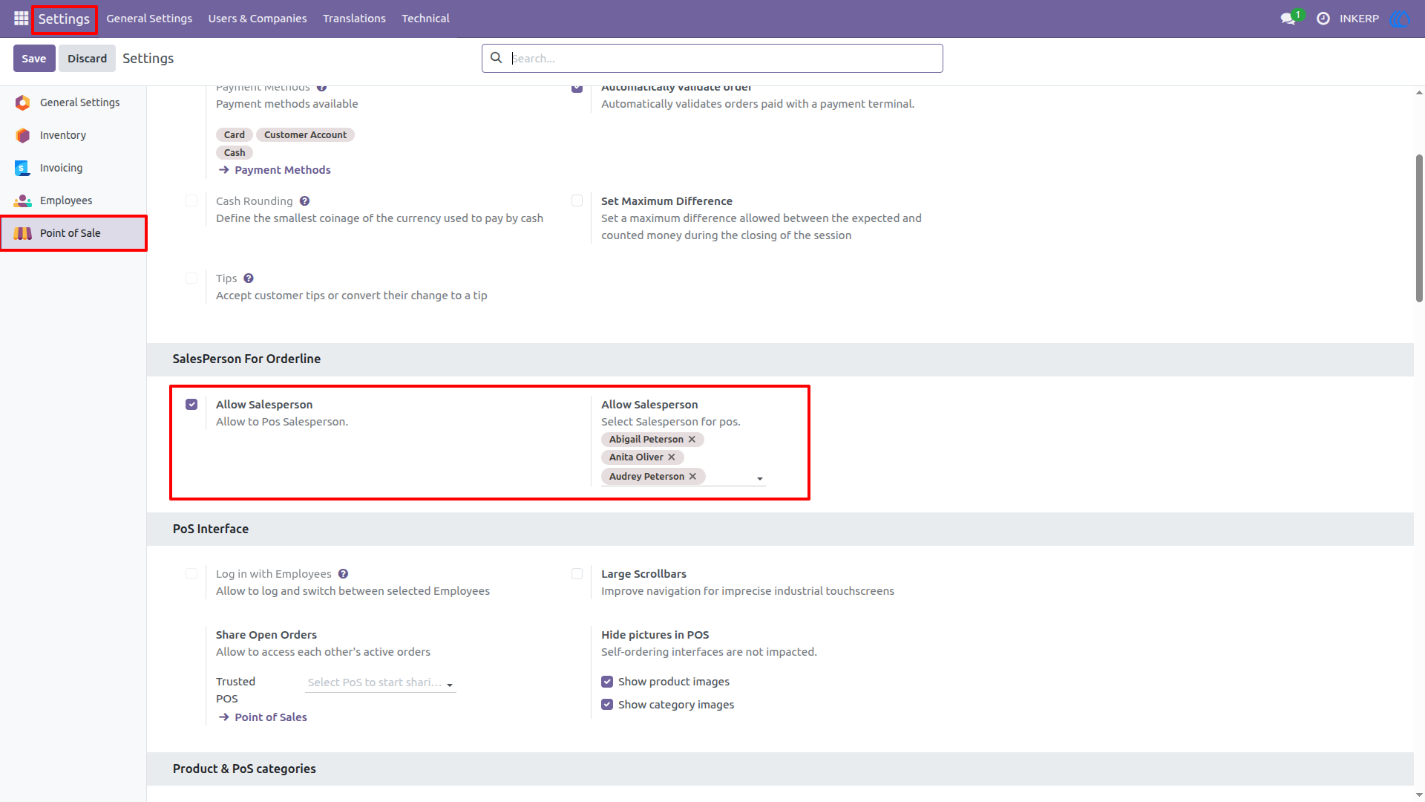Click the Tips help question icon

pyautogui.click(x=249, y=278)
